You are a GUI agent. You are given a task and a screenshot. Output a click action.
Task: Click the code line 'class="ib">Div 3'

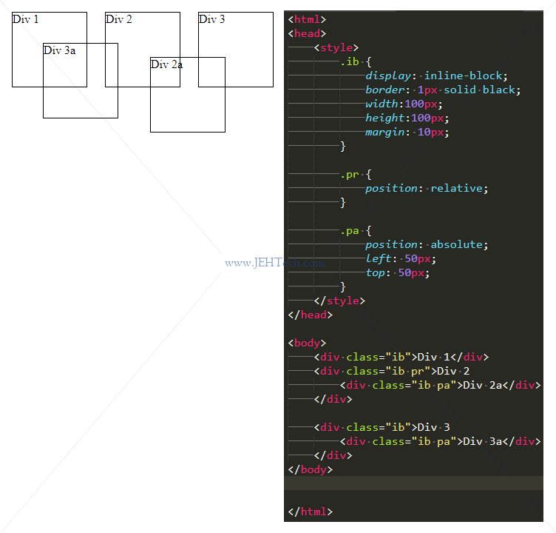tap(382, 427)
